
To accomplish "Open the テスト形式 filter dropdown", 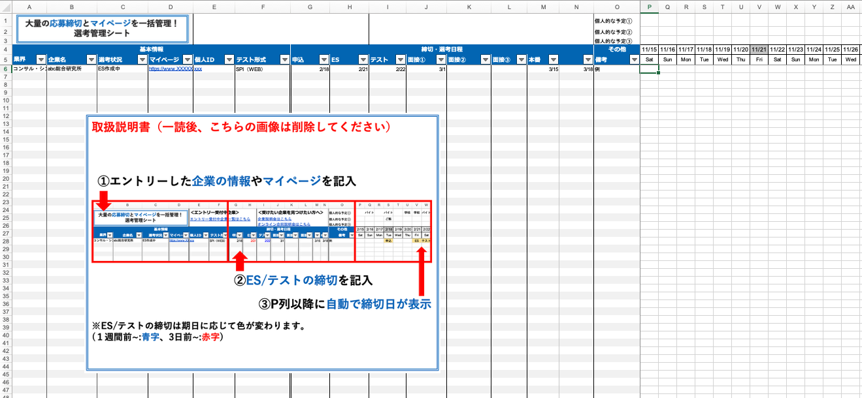I will pyautogui.click(x=284, y=59).
